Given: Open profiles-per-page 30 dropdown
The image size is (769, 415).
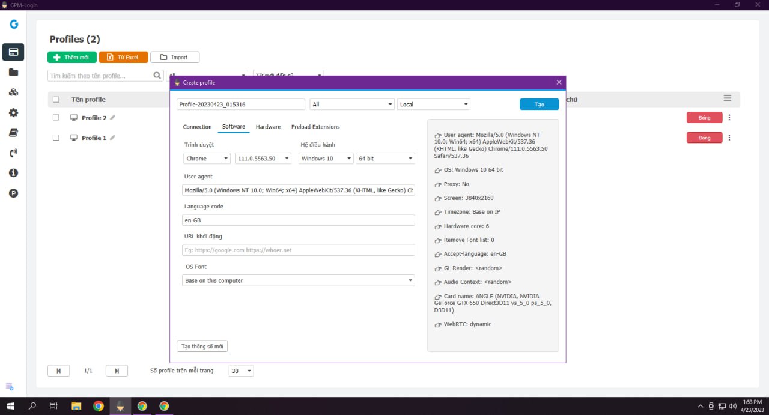Looking at the screenshot, I should (x=242, y=371).
